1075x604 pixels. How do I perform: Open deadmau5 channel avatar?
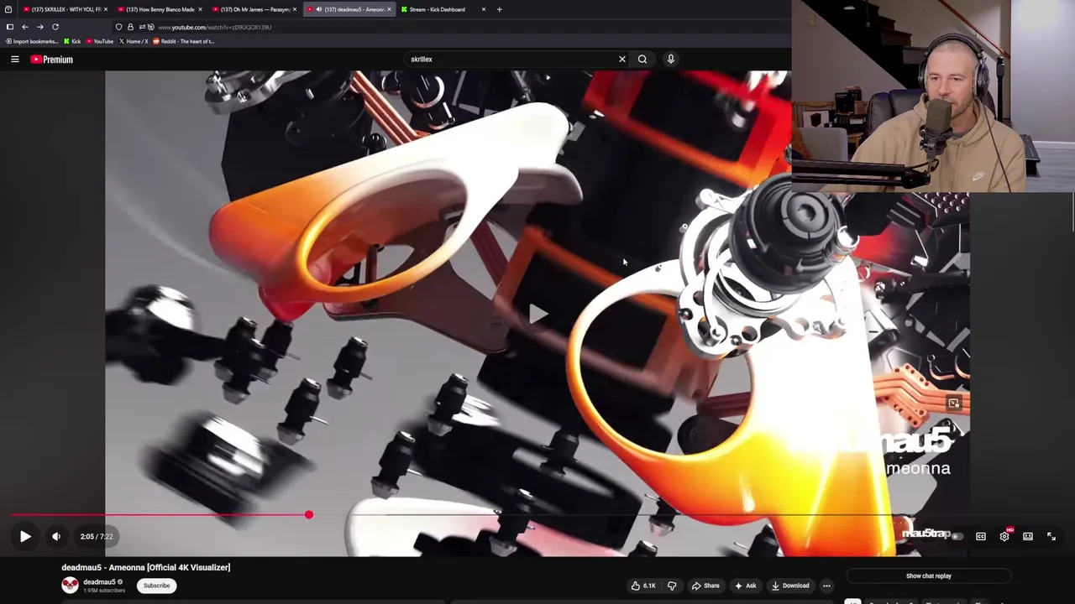click(x=70, y=586)
